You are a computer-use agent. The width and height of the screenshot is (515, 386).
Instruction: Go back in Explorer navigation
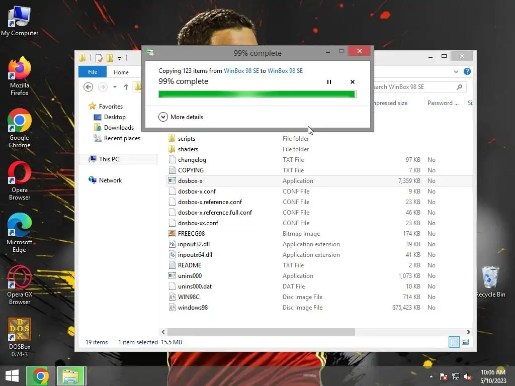[x=89, y=87]
